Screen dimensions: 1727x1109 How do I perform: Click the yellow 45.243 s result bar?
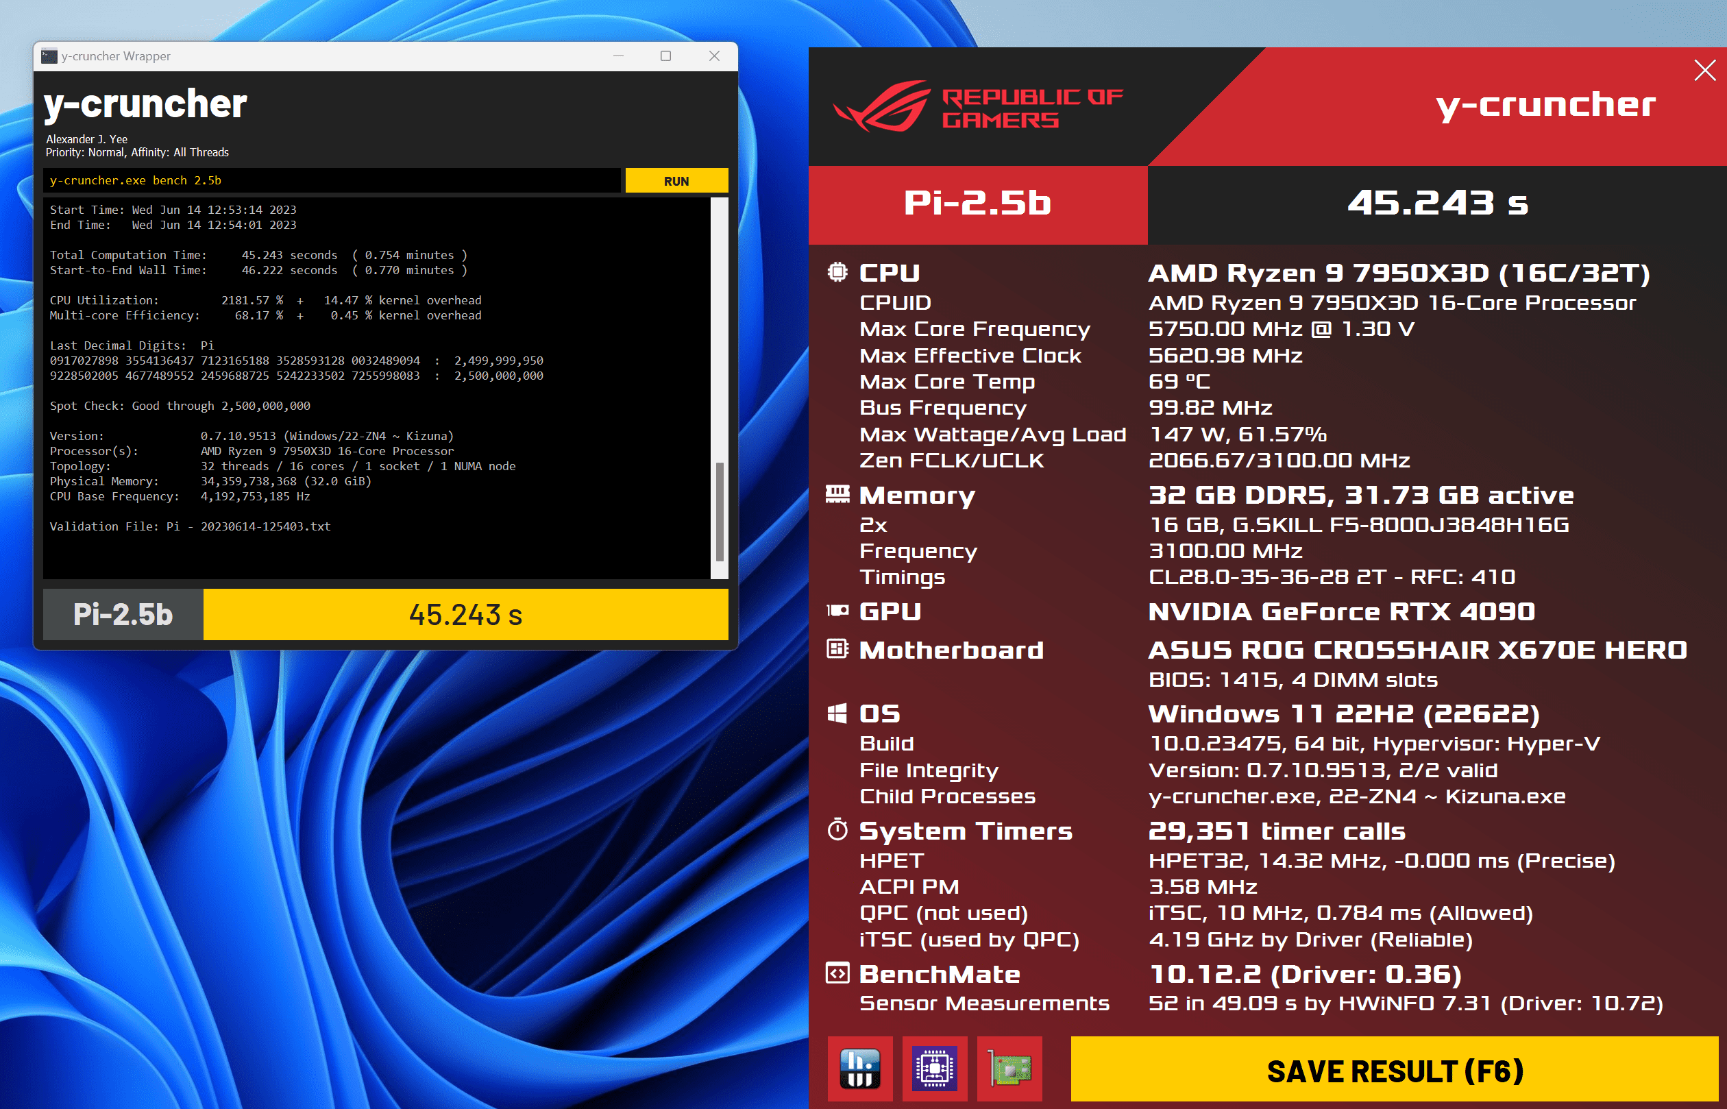(465, 614)
